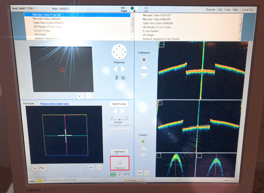Click the Center scan icon

tap(143, 141)
